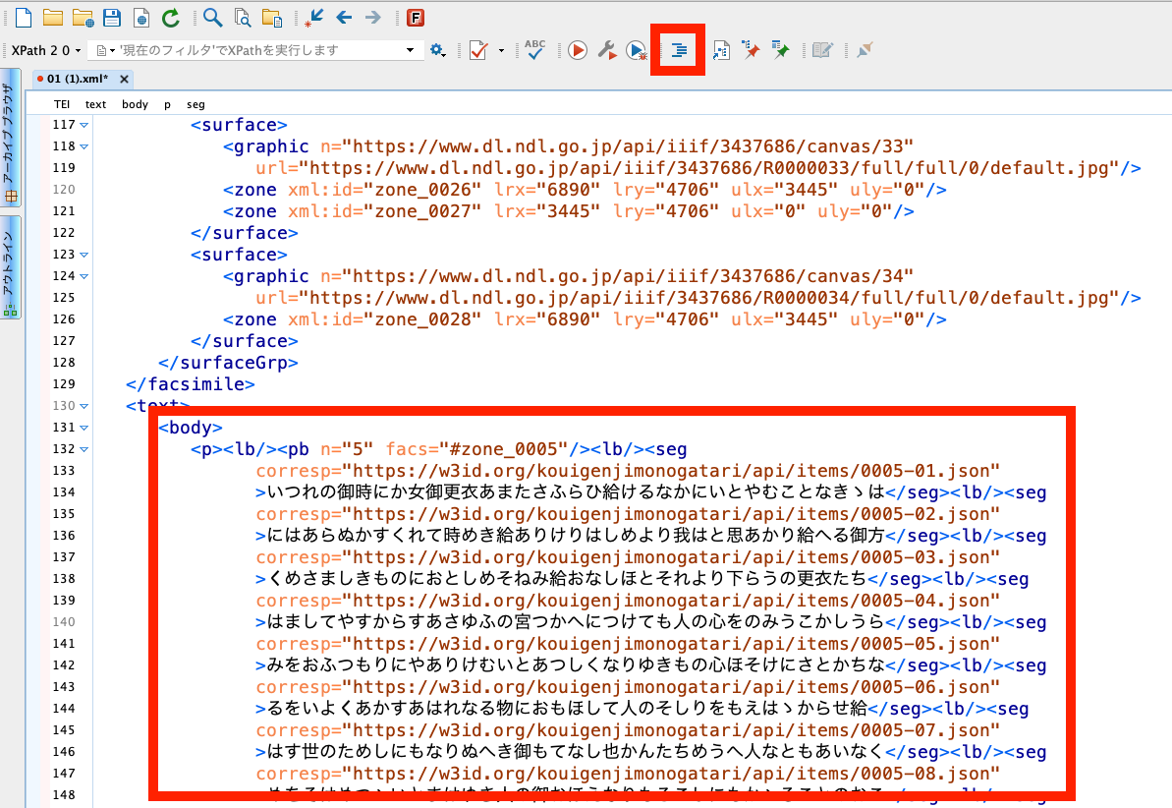The width and height of the screenshot is (1172, 808).
Task: Collapse the graphic fold at line 124
Action: click(x=84, y=277)
